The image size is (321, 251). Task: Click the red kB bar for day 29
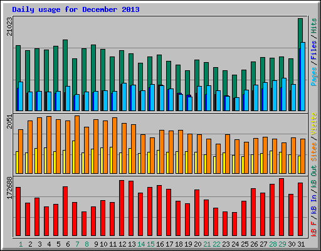click(282, 207)
